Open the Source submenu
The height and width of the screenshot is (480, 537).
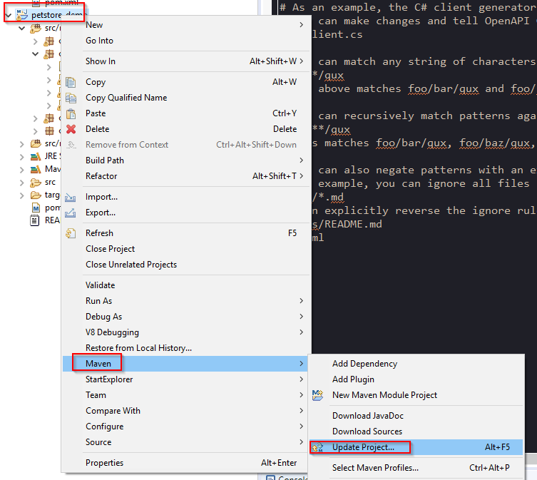point(187,443)
